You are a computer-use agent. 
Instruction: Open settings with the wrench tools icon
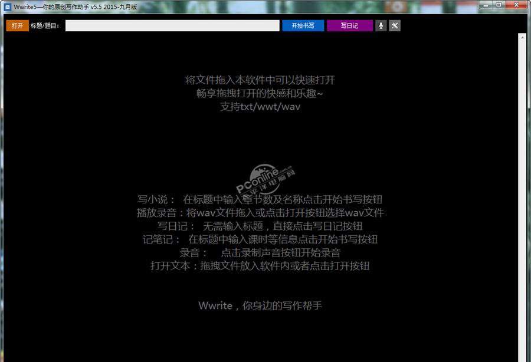click(x=395, y=26)
